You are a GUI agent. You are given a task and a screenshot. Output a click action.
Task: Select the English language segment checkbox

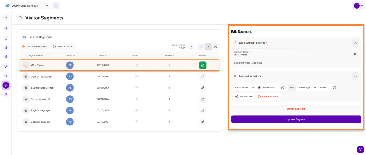click(26, 111)
